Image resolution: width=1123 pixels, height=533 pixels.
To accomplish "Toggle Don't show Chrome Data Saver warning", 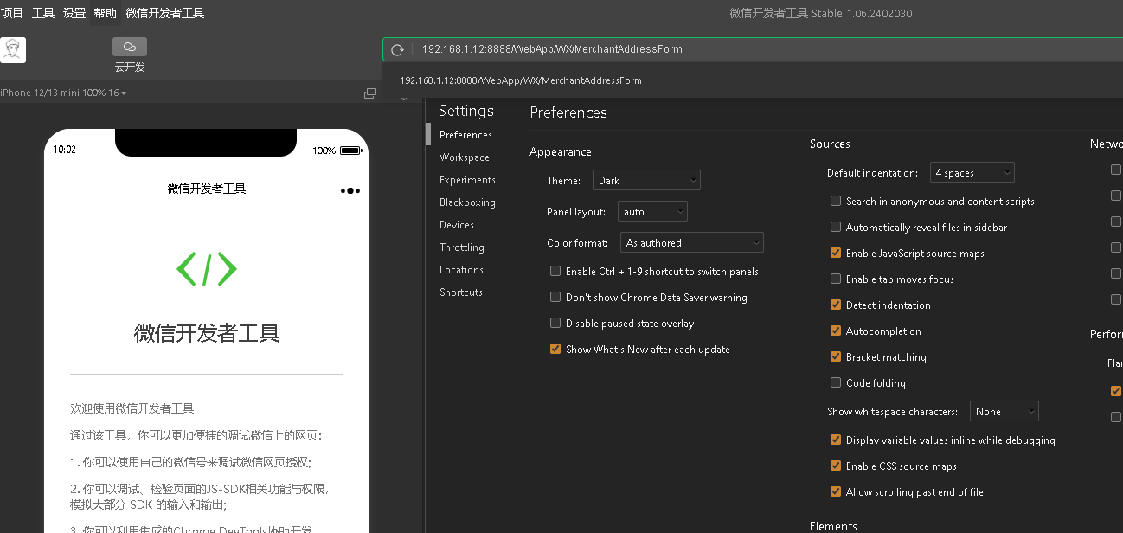I will [x=555, y=297].
